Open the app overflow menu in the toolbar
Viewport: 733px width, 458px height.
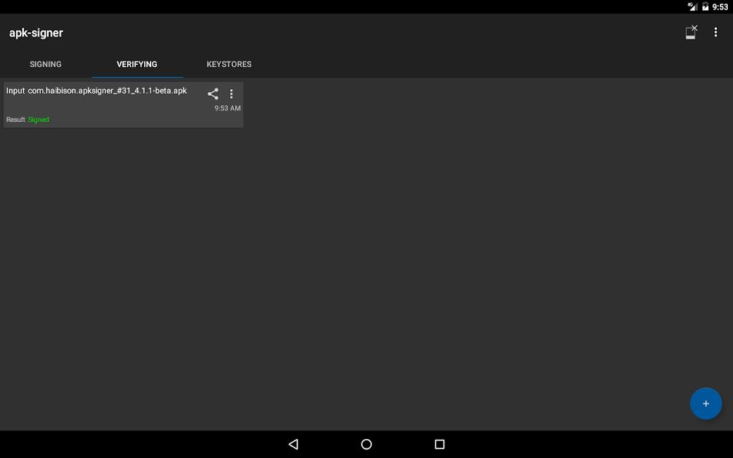715,32
